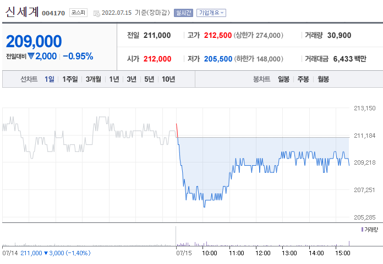Select the 1일 line chart tab
The height and width of the screenshot is (264, 383).
(x=50, y=79)
